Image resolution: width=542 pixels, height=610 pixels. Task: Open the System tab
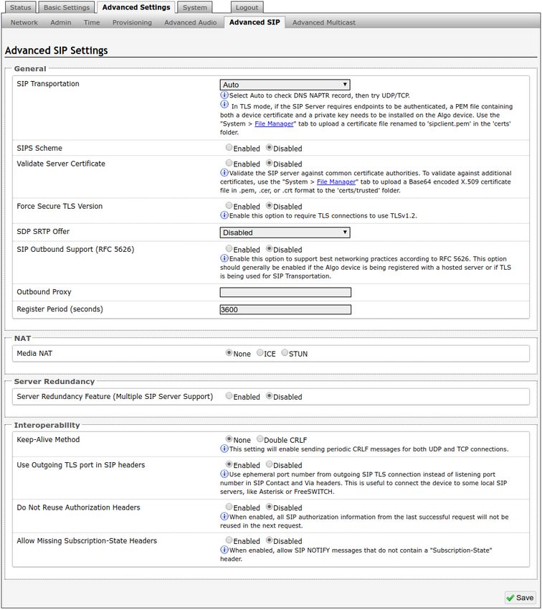click(x=195, y=7)
